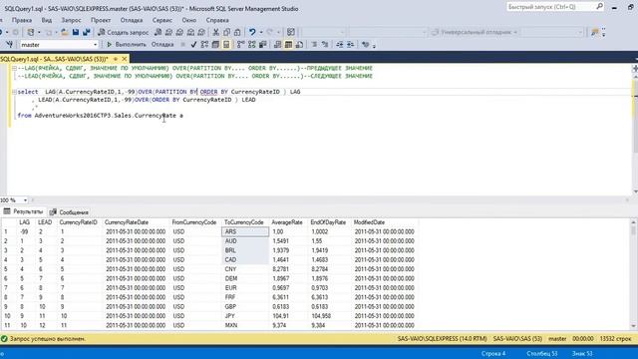Click the new project icon in the top toolbar
The image size is (638, 359).
(x=31, y=32)
